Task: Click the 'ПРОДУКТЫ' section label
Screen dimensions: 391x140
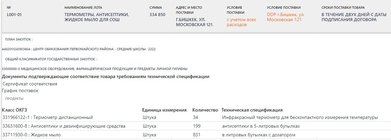Action: [14, 99]
